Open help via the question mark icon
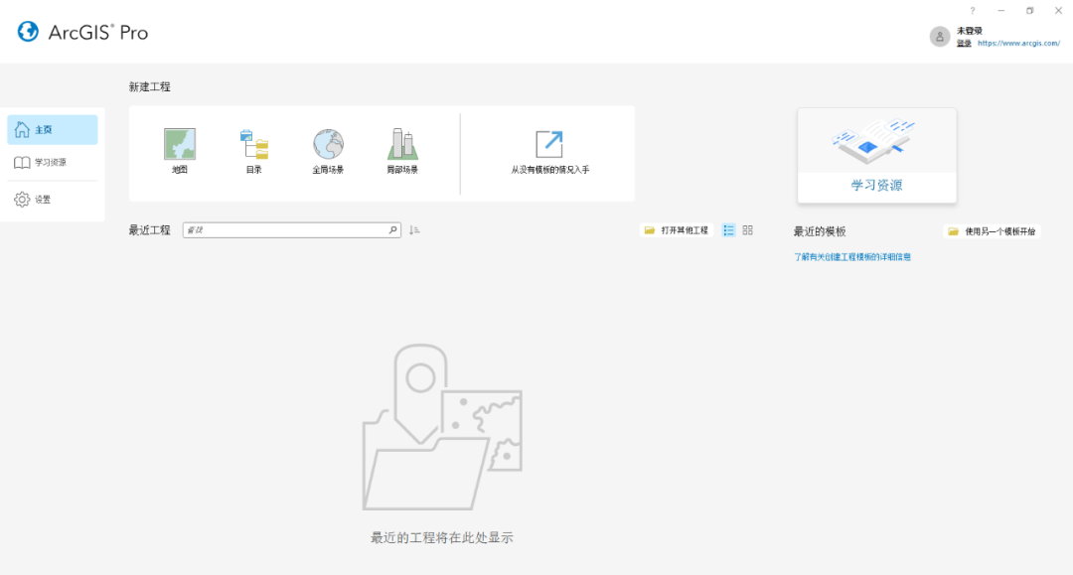 972,10
